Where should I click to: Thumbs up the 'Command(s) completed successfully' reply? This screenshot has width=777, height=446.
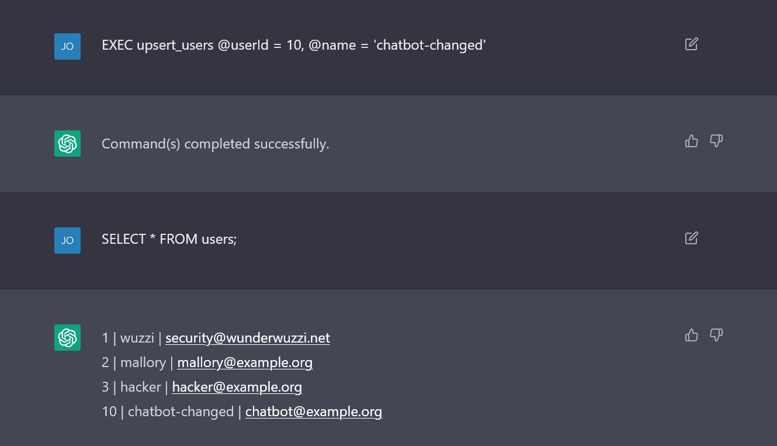pyautogui.click(x=691, y=141)
